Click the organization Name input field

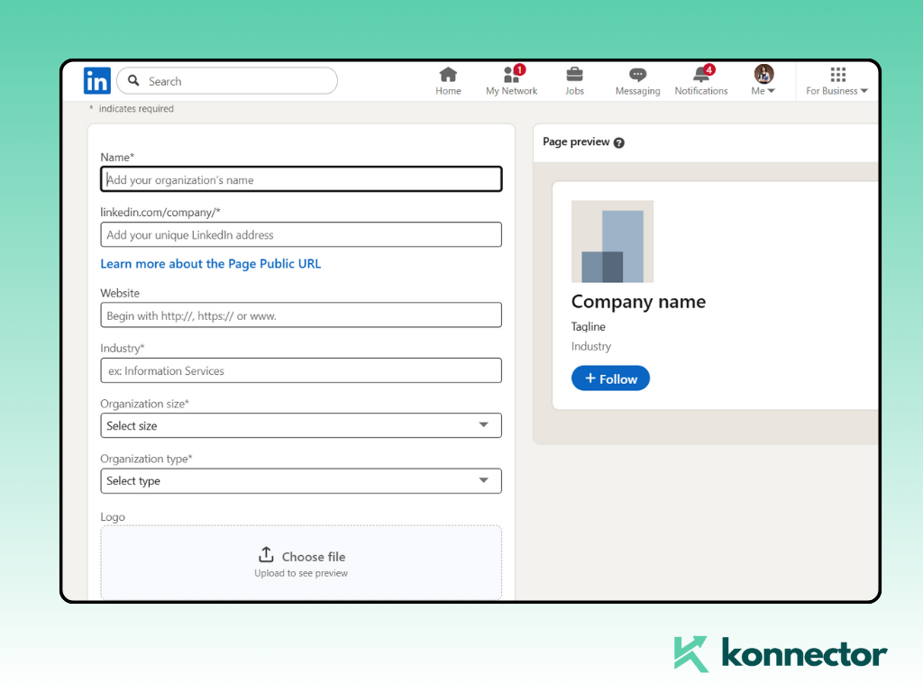pos(301,179)
